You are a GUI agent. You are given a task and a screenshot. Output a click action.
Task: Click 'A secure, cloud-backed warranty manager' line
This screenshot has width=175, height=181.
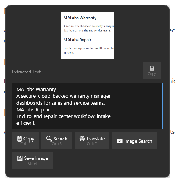[63, 96]
